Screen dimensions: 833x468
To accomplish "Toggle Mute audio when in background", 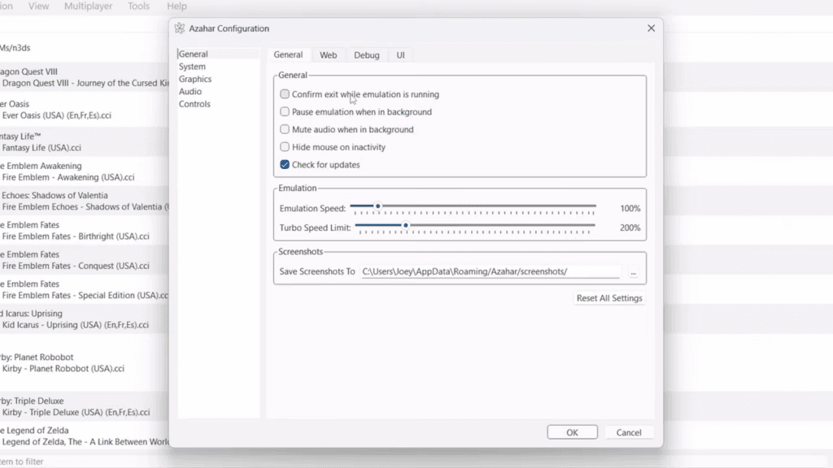I will [285, 129].
